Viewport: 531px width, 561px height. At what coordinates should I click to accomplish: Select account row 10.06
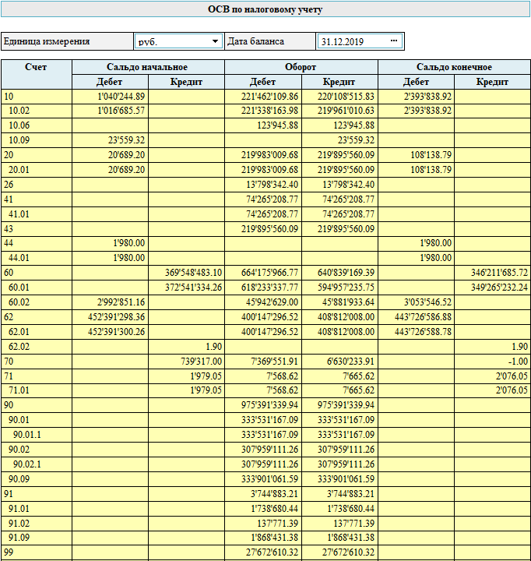coord(265,126)
